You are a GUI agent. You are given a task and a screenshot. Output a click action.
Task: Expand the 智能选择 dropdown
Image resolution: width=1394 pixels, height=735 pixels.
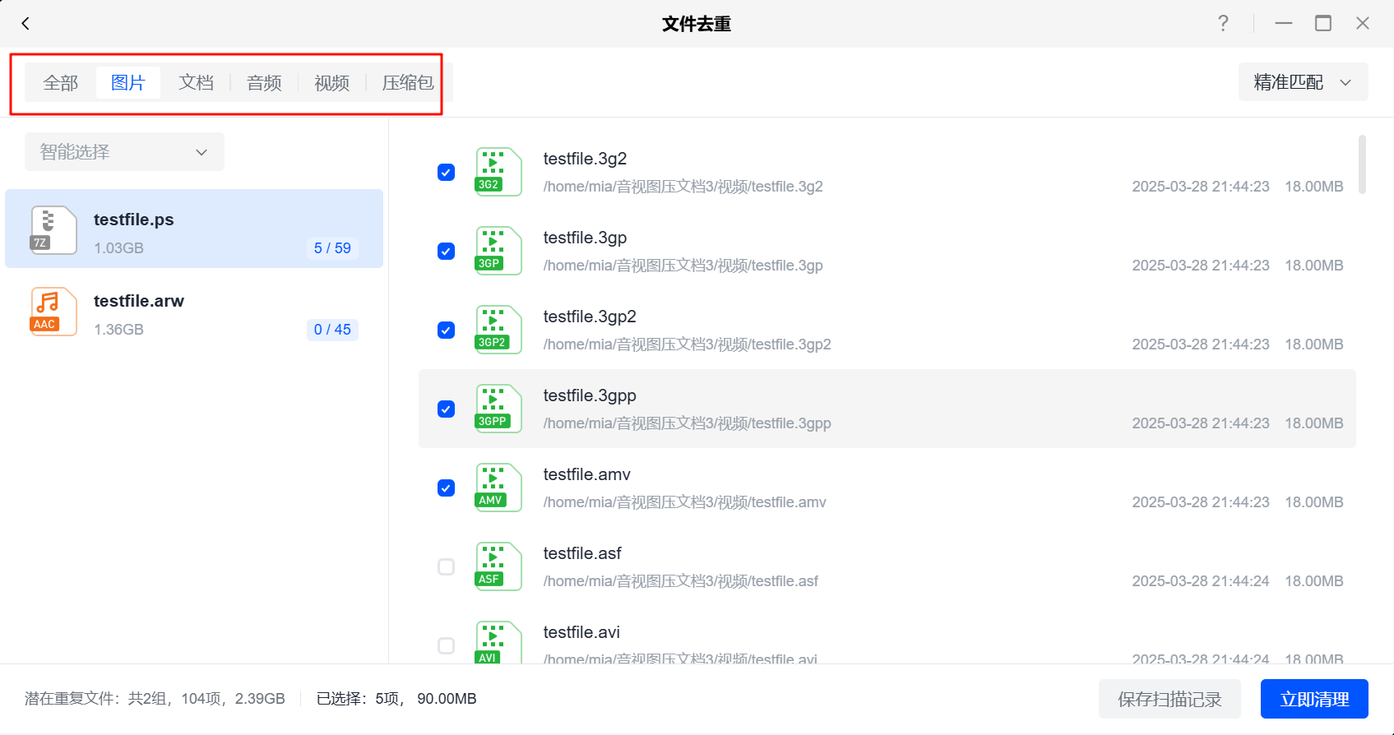point(124,152)
